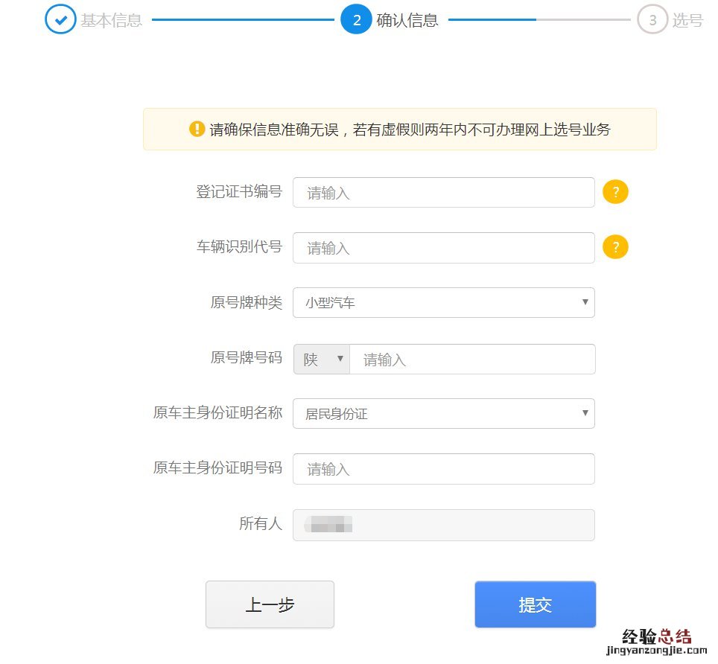Click the 原号牌号码 label

(x=247, y=357)
